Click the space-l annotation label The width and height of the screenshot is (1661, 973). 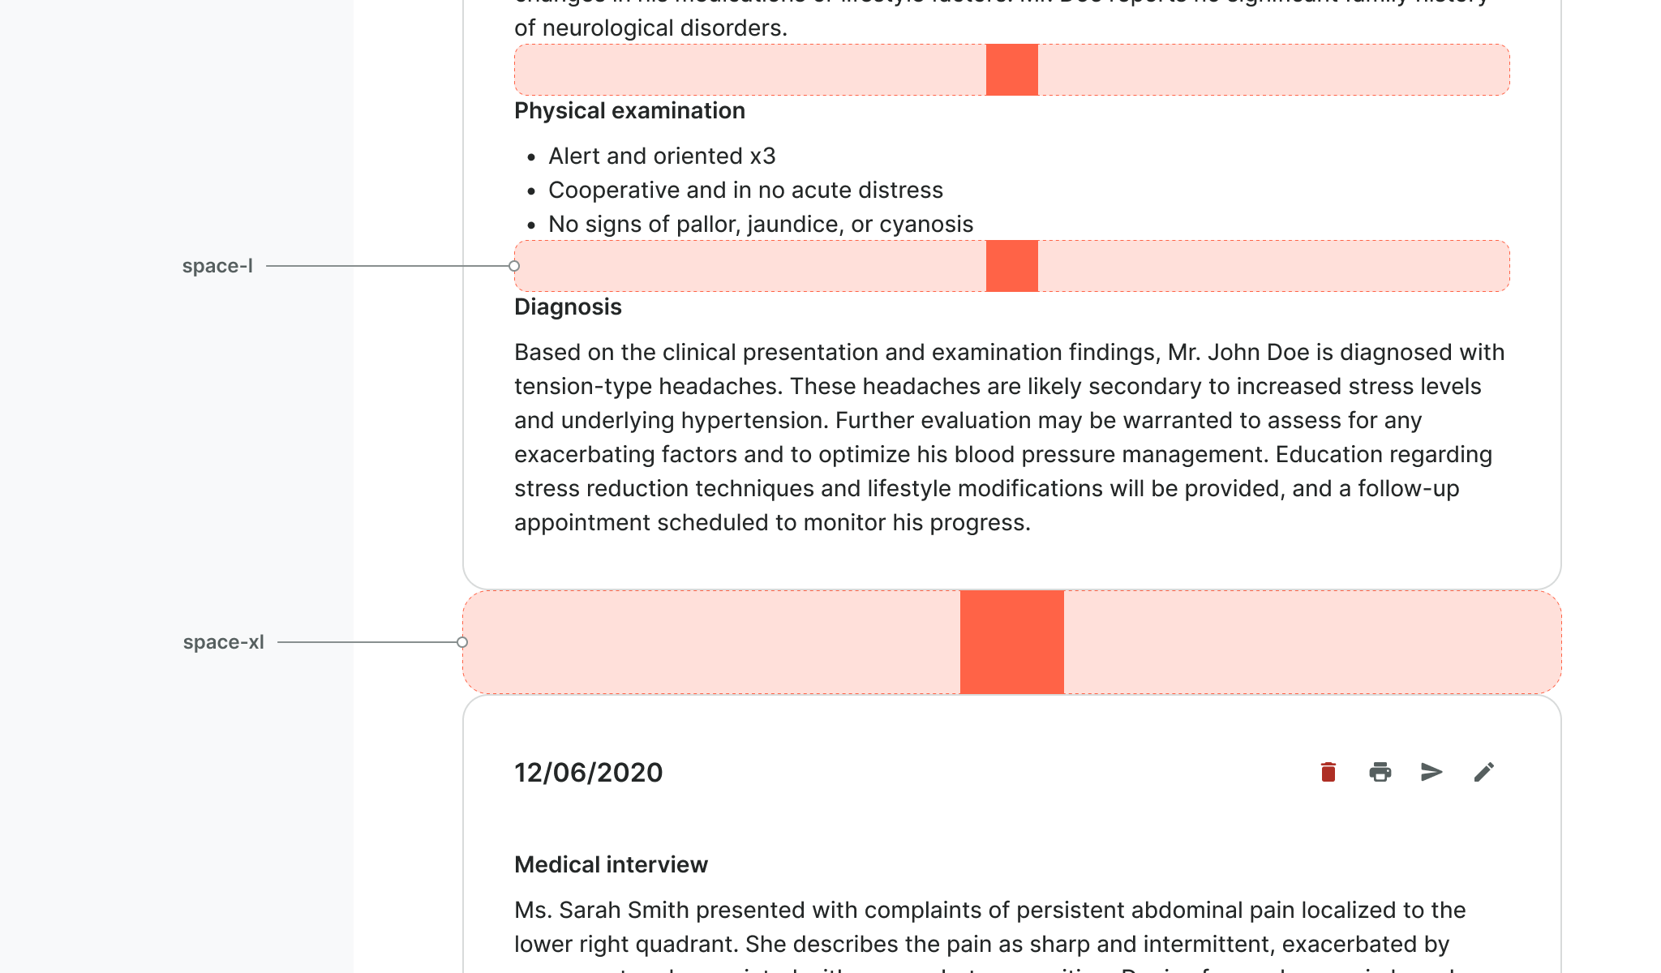pyautogui.click(x=217, y=266)
